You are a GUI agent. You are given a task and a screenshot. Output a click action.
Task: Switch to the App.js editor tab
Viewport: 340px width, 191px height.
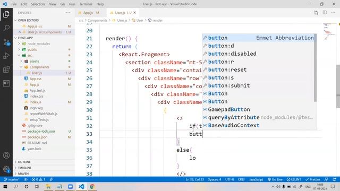[x=89, y=13]
